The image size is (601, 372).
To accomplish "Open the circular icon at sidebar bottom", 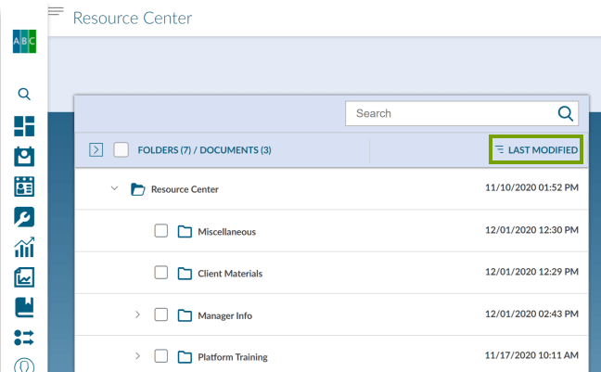I will [24, 366].
